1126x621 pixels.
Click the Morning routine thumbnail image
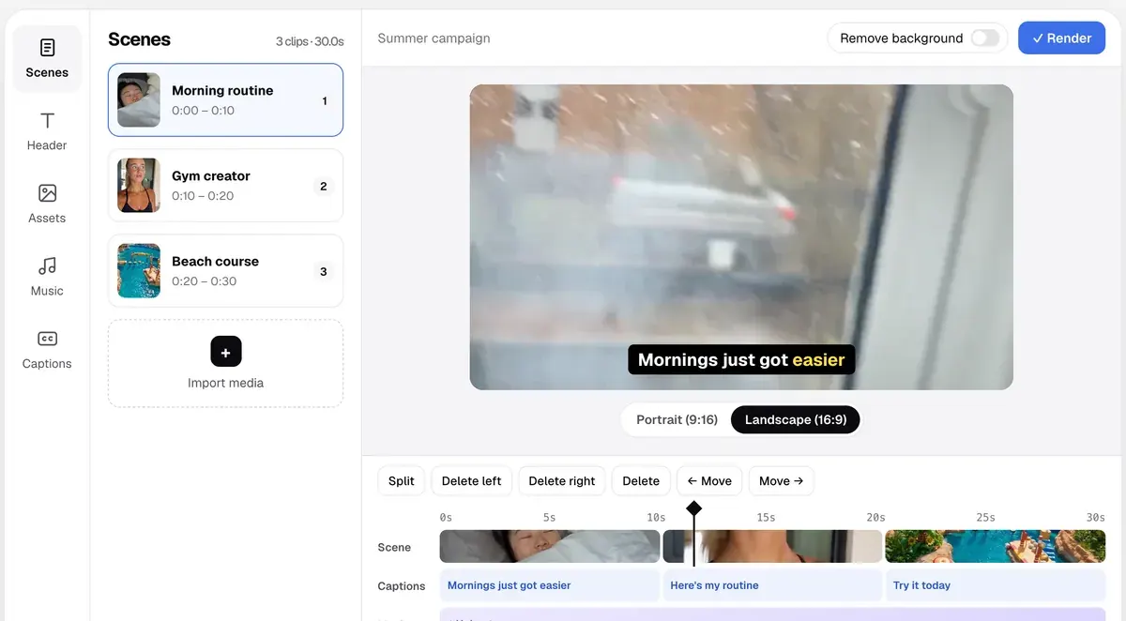[139, 100]
